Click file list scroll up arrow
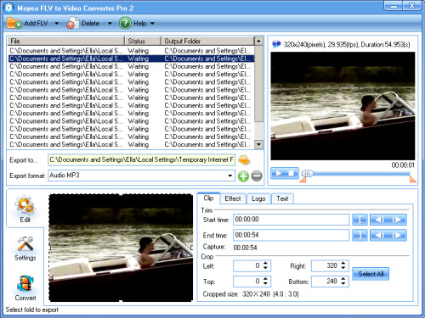The width and height of the screenshot is (425, 318). pos(258,41)
